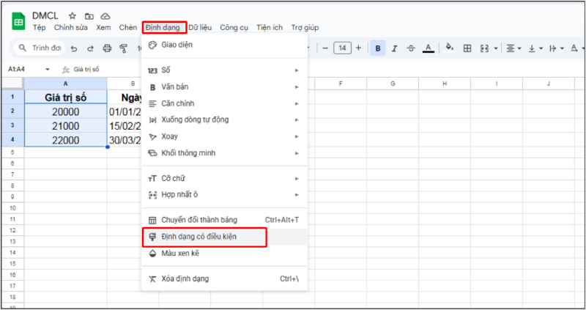This screenshot has width=586, height=310.
Task: Expand the Khối thông minh submenu
Action: pyautogui.click(x=224, y=153)
